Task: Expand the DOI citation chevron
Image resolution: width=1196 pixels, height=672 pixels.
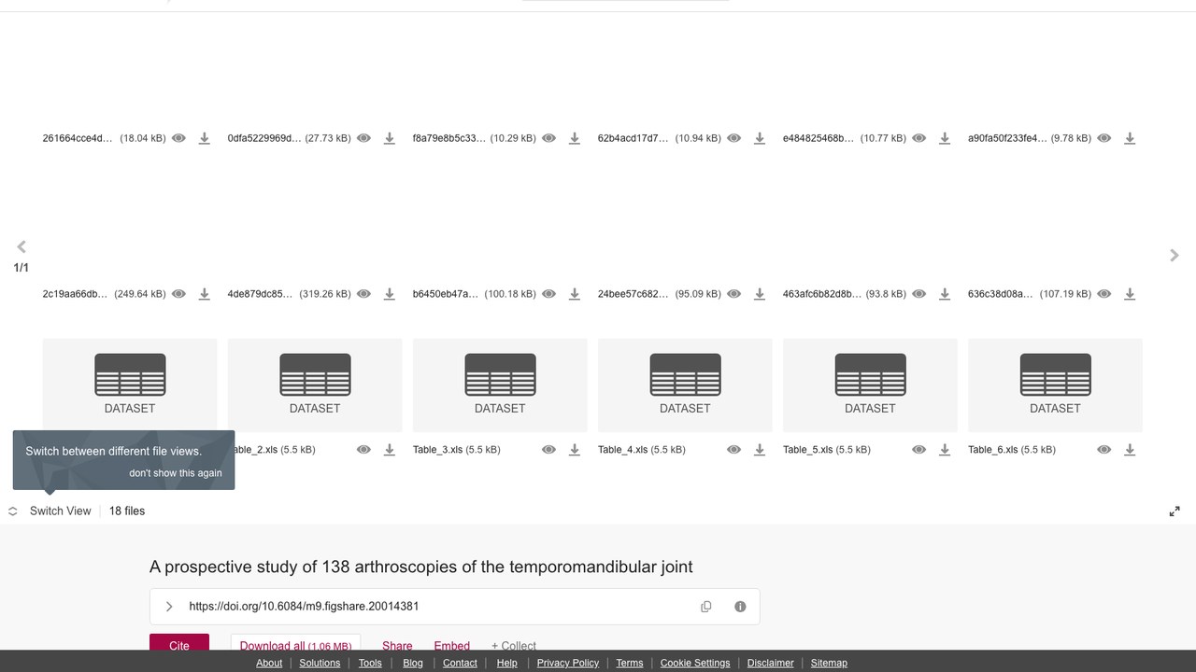Action: coord(169,607)
